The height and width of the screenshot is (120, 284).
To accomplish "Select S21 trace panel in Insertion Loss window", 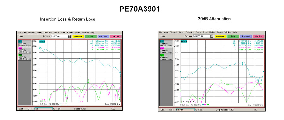I will (x=24, y=43).
